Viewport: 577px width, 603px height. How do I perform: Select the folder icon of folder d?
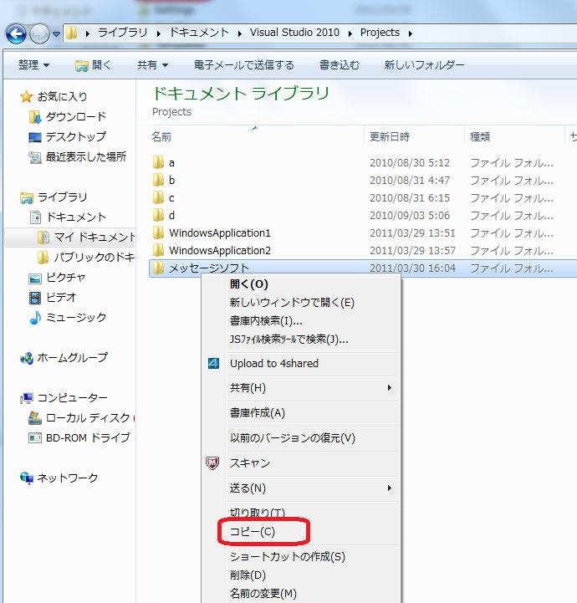[158, 216]
